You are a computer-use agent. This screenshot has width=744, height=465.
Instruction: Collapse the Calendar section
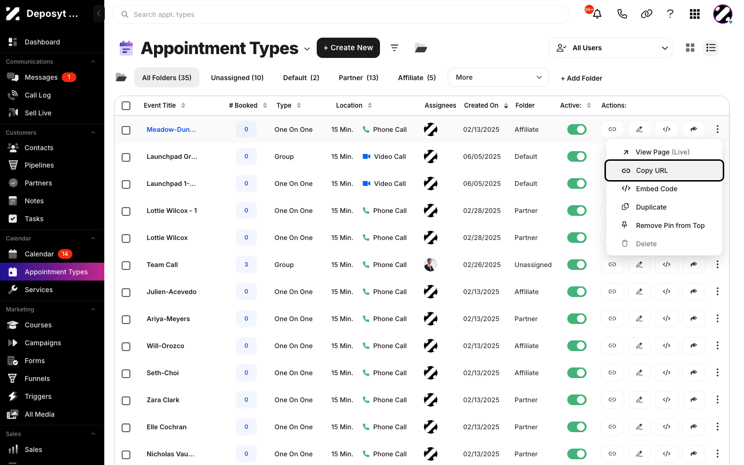pos(93,239)
